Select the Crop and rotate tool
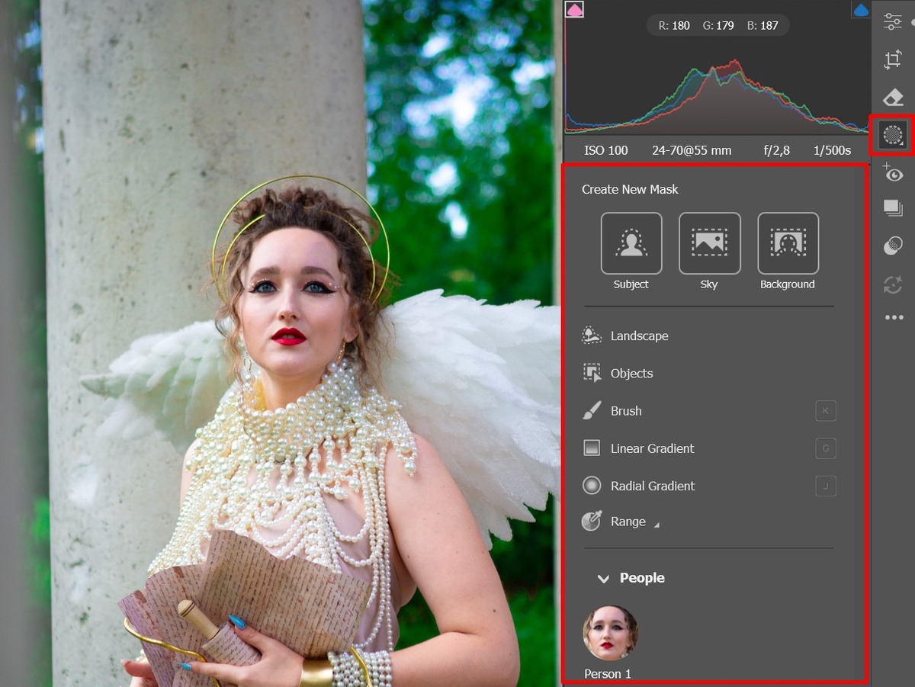This screenshot has height=687, width=915. pos(893,60)
